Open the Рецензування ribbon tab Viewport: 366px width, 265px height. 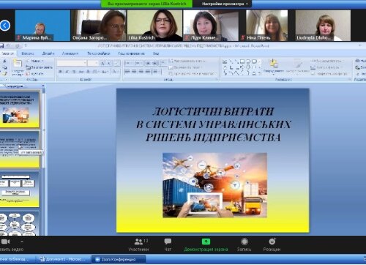tap(131, 53)
